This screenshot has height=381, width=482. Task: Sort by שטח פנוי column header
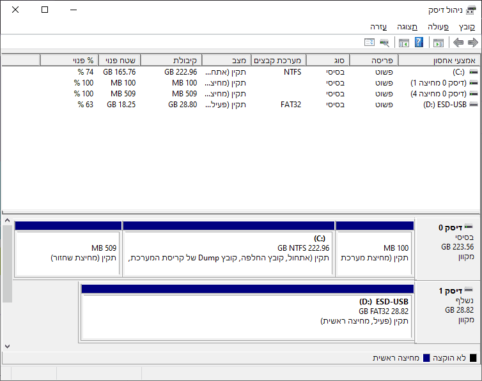tap(120, 61)
